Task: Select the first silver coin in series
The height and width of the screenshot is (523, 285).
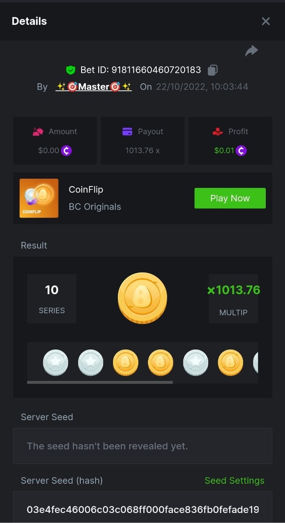Action: [x=55, y=363]
